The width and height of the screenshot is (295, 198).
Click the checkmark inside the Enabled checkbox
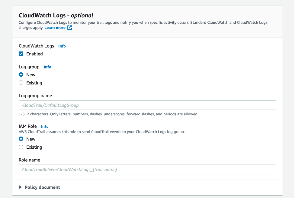21,54
